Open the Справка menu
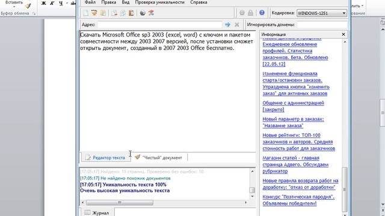The height and width of the screenshot is (216, 385). (199, 2)
